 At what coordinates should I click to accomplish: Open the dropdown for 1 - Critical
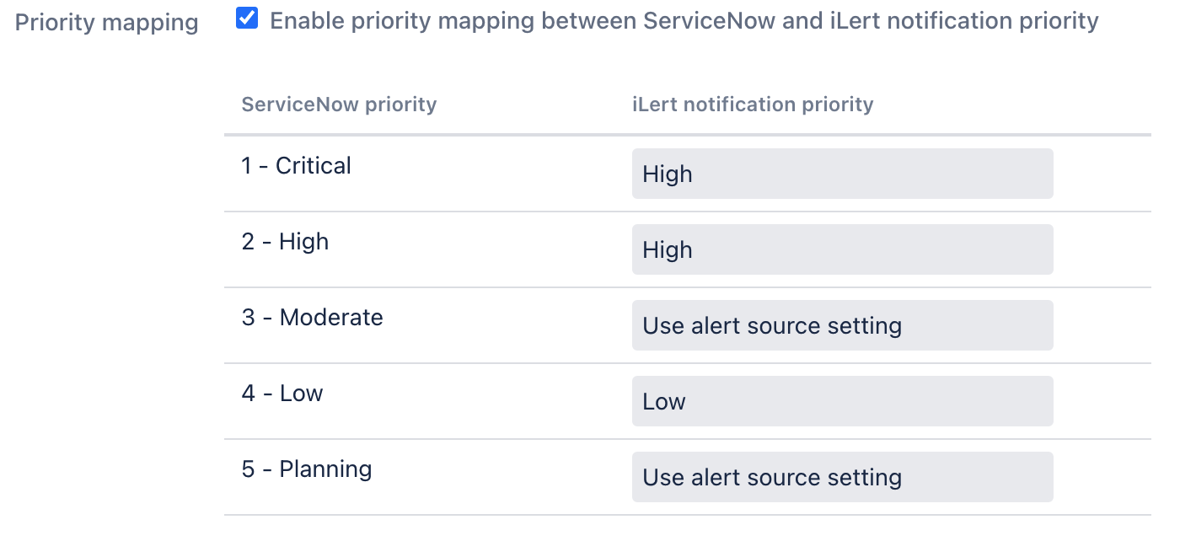(x=842, y=174)
